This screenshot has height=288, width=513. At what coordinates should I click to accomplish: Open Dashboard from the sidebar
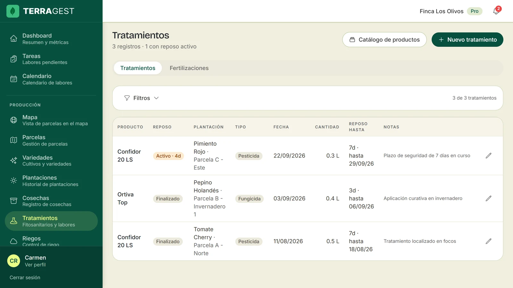tap(51, 39)
